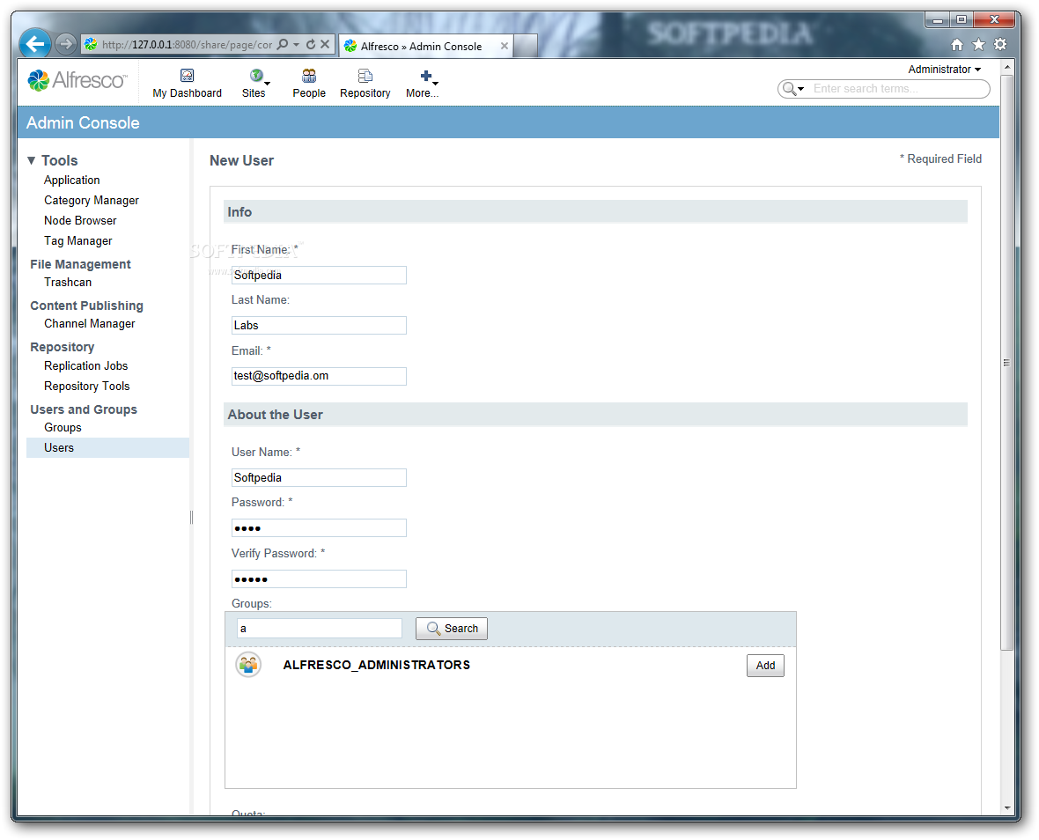The image size is (1039, 840).
Task: Open Groups management
Action: (x=63, y=428)
